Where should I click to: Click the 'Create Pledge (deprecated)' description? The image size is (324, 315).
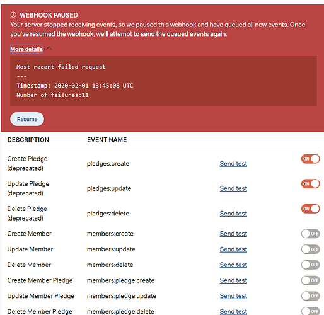(27, 164)
